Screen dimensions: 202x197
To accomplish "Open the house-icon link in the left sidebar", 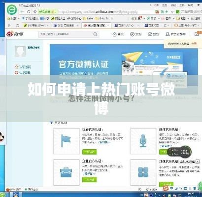I will [x=23, y=67].
